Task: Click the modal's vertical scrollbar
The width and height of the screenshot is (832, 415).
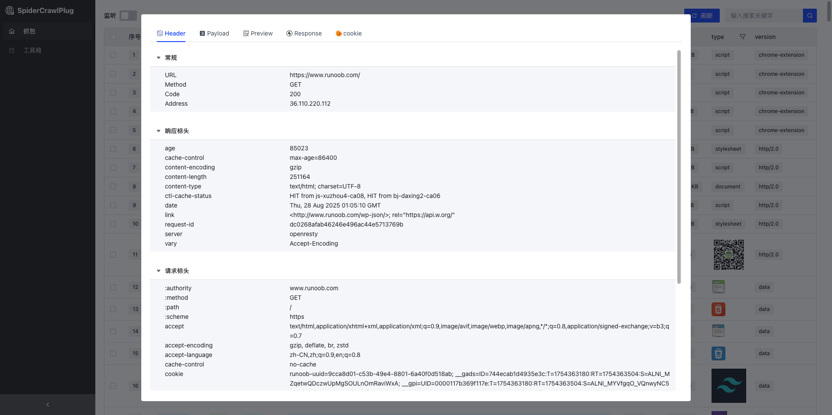Action: [x=679, y=167]
